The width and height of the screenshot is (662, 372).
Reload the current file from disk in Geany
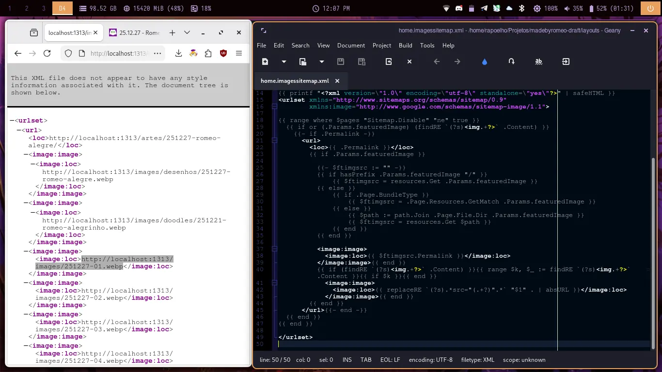coord(389,62)
